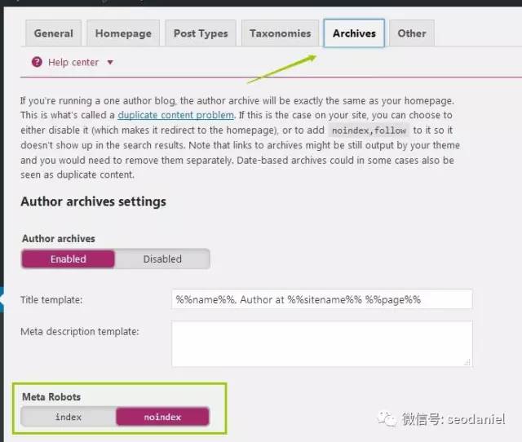Open the Taxonomies tab

pyautogui.click(x=280, y=33)
